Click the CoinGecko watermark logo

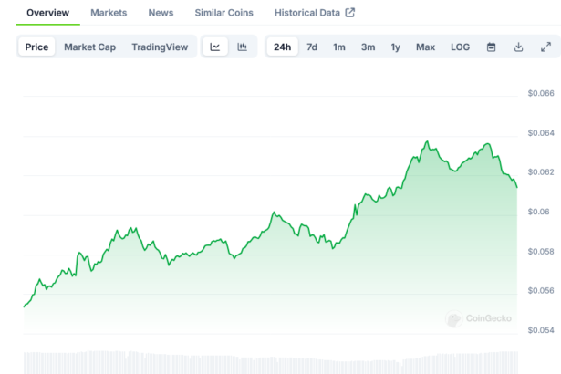tap(479, 318)
